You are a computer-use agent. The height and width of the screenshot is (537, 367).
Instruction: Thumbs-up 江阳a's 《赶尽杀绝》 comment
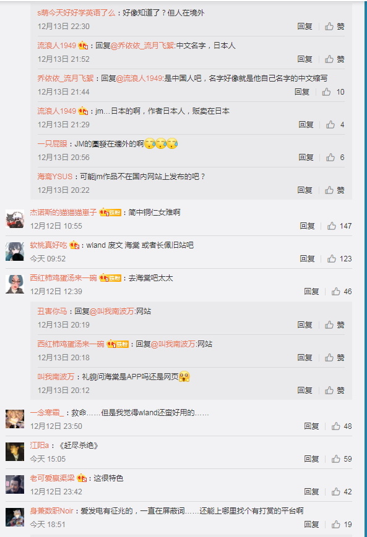coord(341,459)
